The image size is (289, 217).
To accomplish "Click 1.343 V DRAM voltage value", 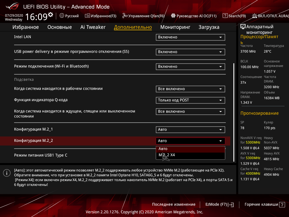I will tap(246, 103).
